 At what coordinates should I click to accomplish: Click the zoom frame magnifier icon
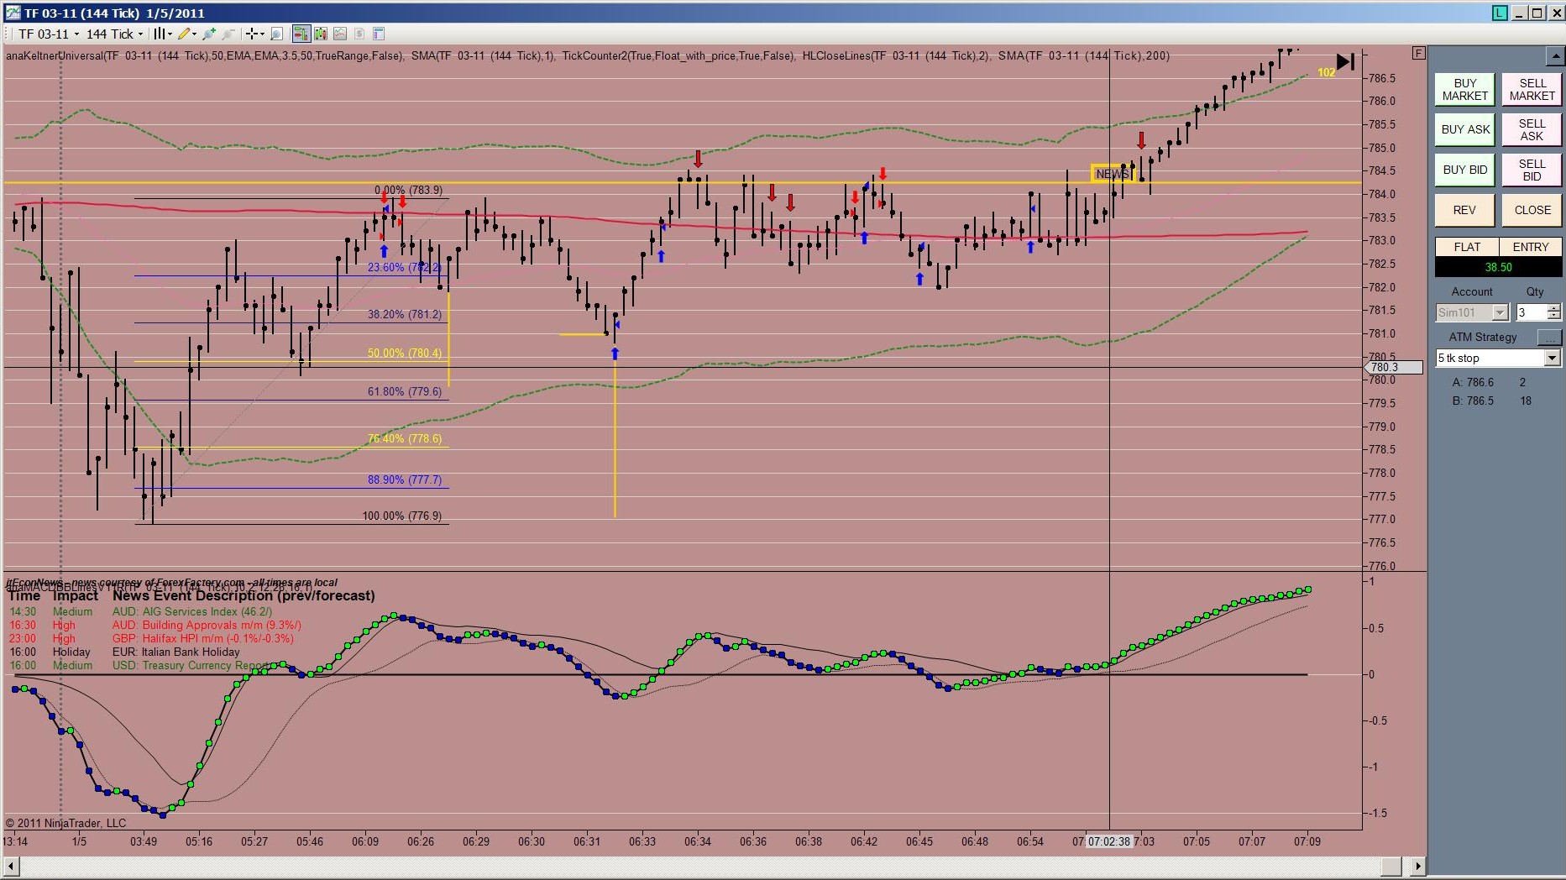[277, 34]
